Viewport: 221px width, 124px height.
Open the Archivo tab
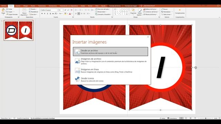pyautogui.click(x=4, y=6)
